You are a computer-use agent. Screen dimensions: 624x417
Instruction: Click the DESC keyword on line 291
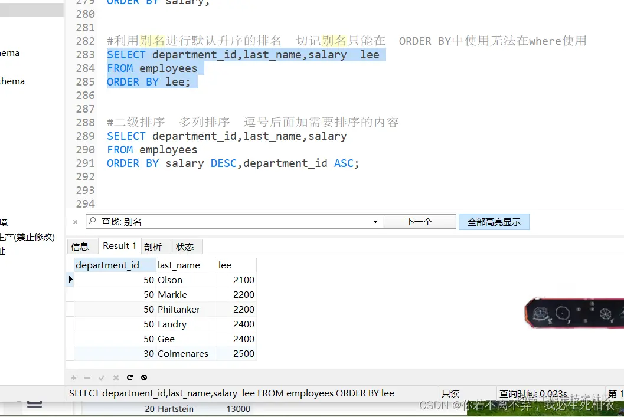click(223, 163)
